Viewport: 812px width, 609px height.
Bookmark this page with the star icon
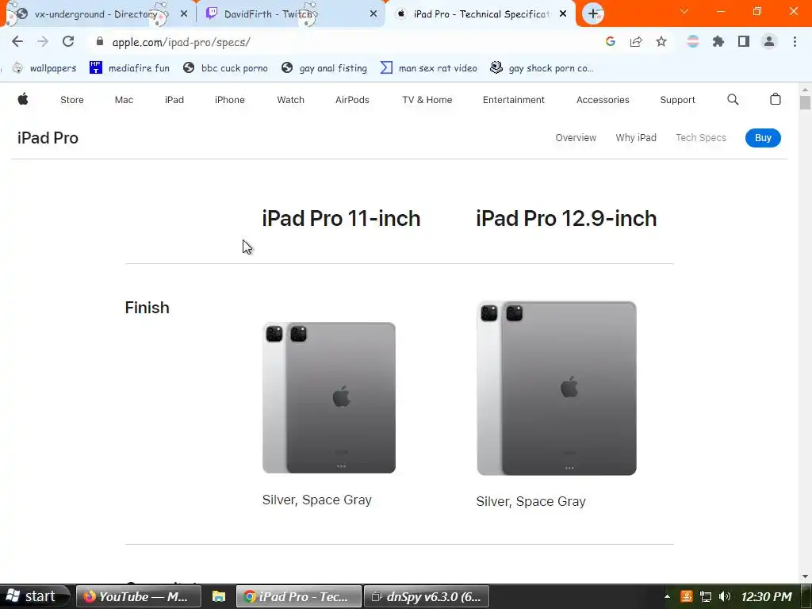(x=661, y=42)
